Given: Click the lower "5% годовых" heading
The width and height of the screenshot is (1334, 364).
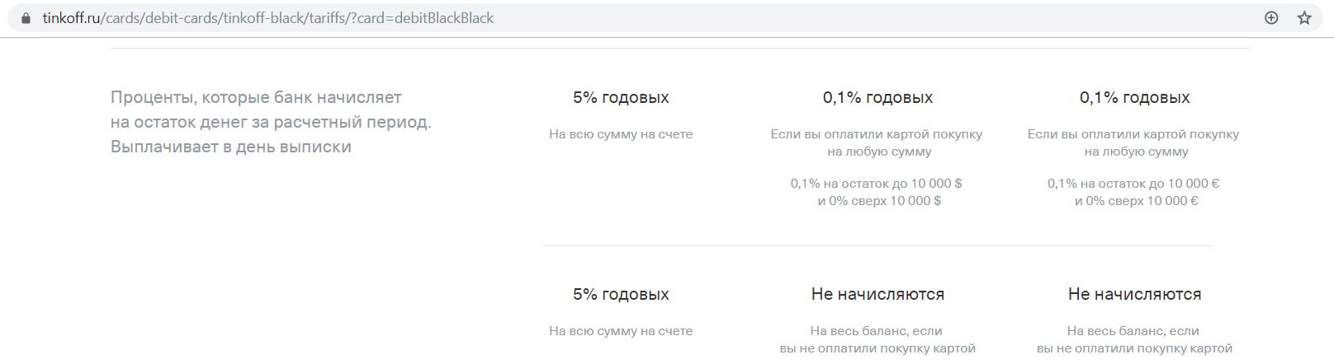Looking at the screenshot, I should point(621,294).
